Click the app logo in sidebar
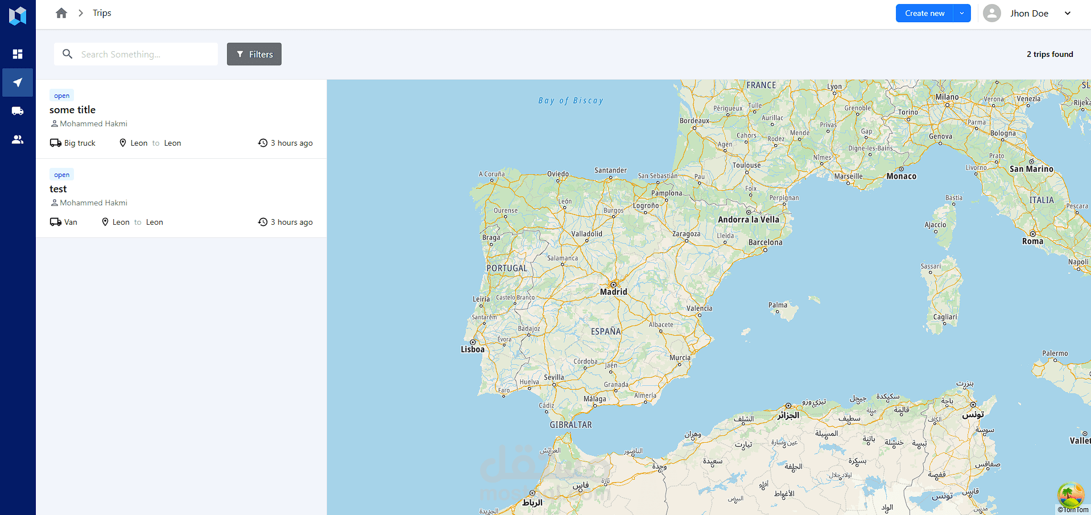The image size is (1091, 515). (x=18, y=15)
